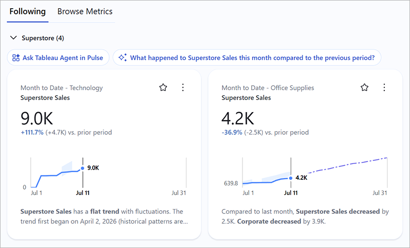Favorite the Technology metric with star icon
This screenshot has width=410, height=248.
click(163, 87)
